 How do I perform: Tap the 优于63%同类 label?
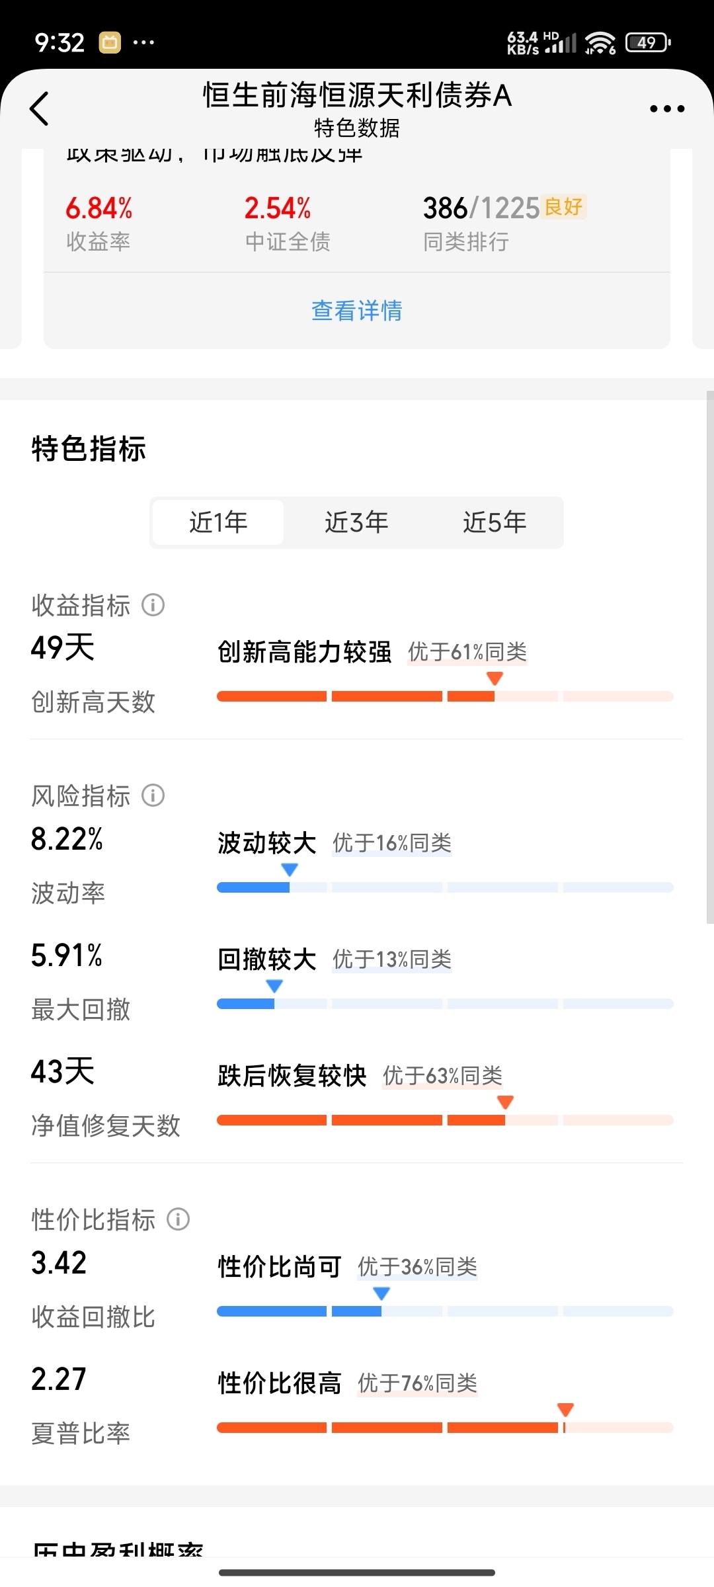click(443, 1076)
